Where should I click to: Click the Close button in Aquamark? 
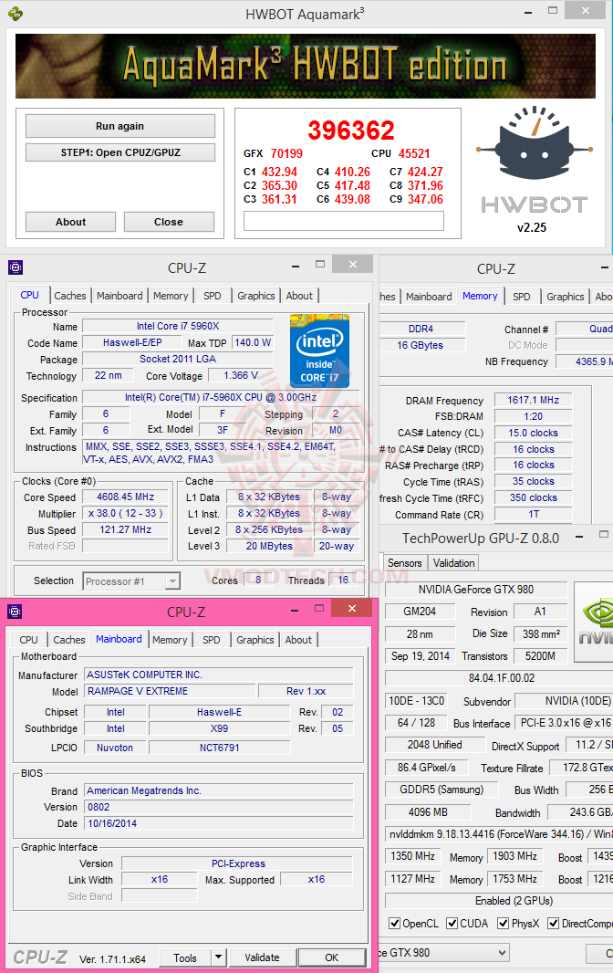coord(169,222)
